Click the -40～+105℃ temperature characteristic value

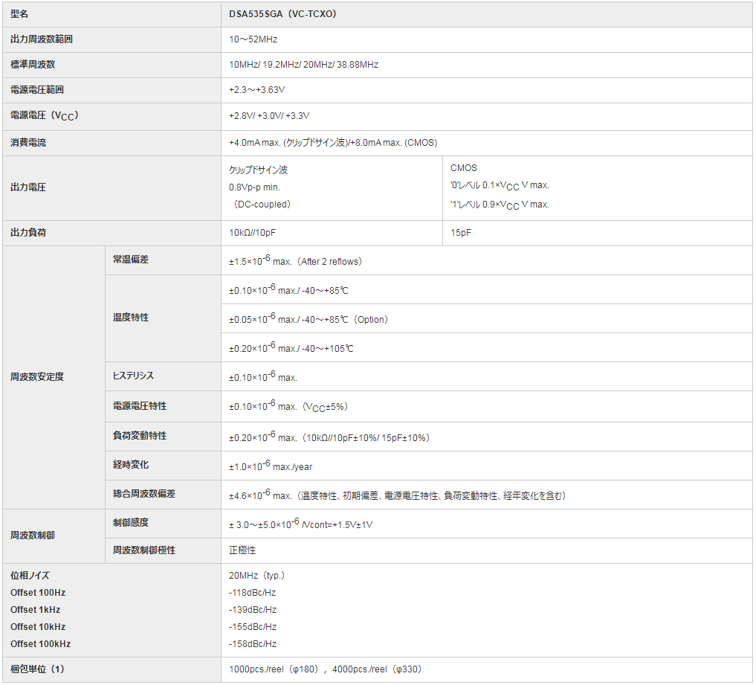[291, 348]
